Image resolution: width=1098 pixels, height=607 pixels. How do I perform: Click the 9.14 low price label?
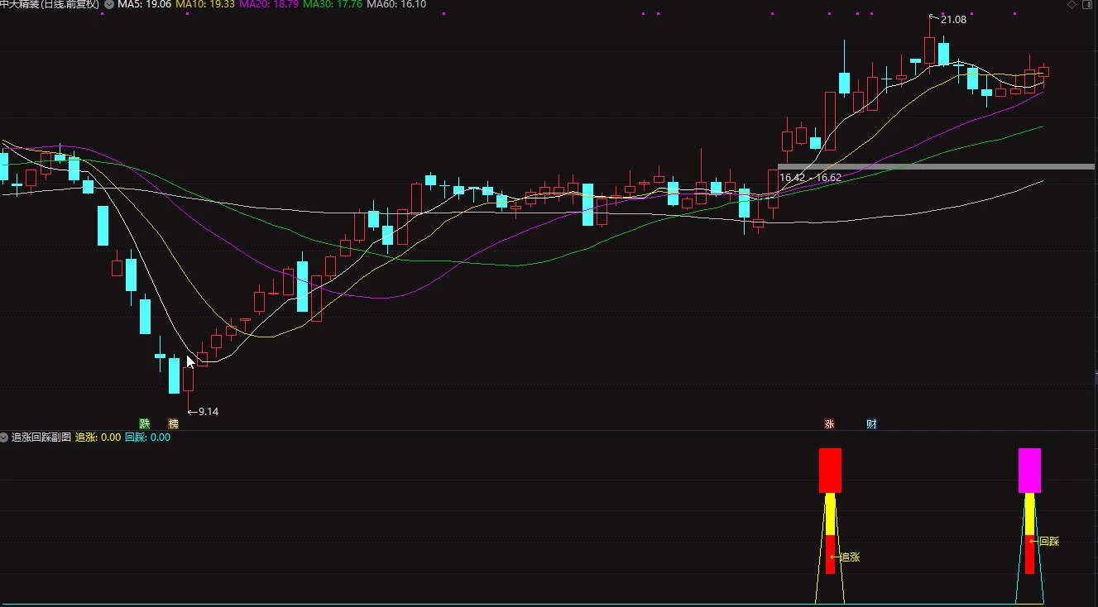click(209, 411)
